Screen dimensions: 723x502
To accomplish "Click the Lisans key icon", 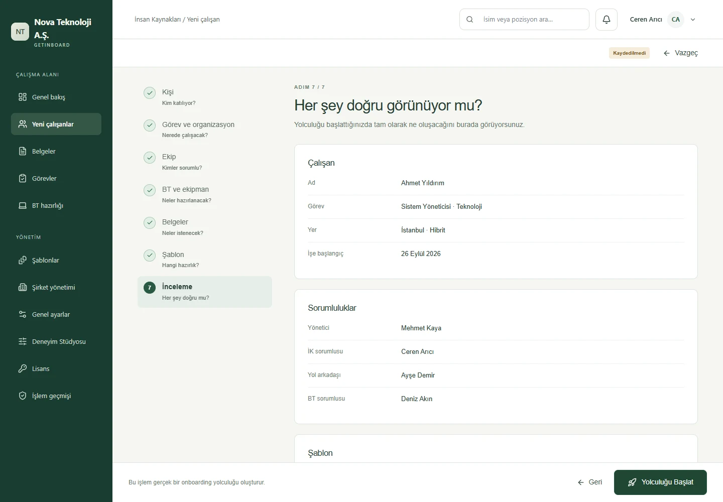I will 23,368.
